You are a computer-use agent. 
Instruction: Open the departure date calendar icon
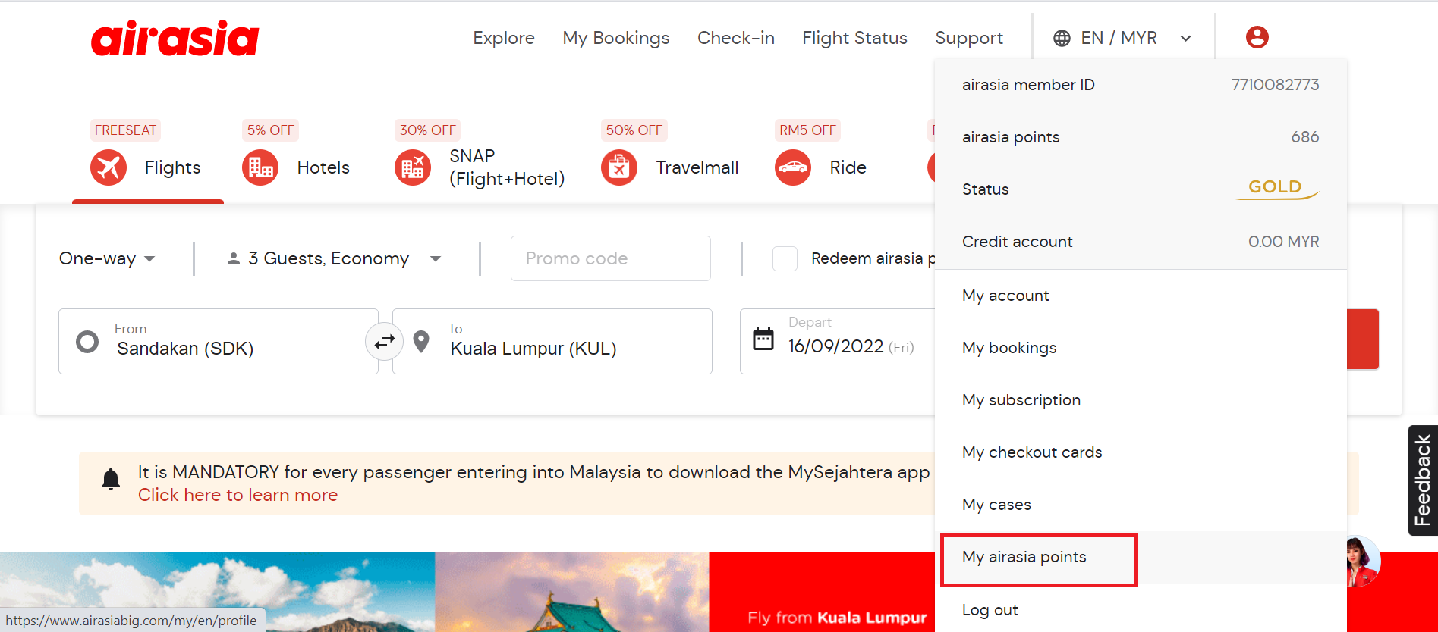763,339
